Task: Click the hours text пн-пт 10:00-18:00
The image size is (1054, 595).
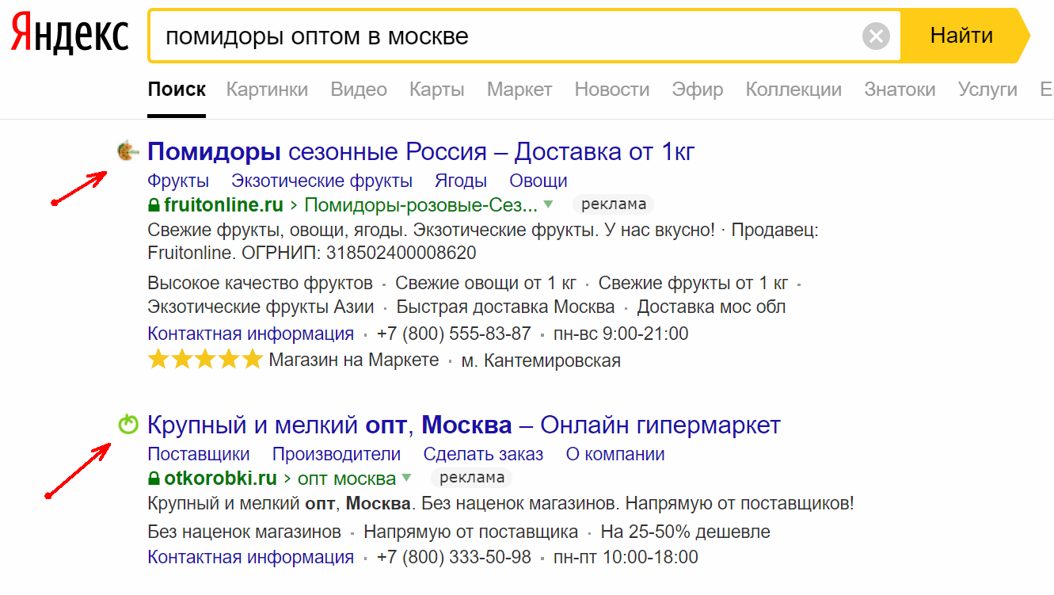Action: (x=626, y=557)
